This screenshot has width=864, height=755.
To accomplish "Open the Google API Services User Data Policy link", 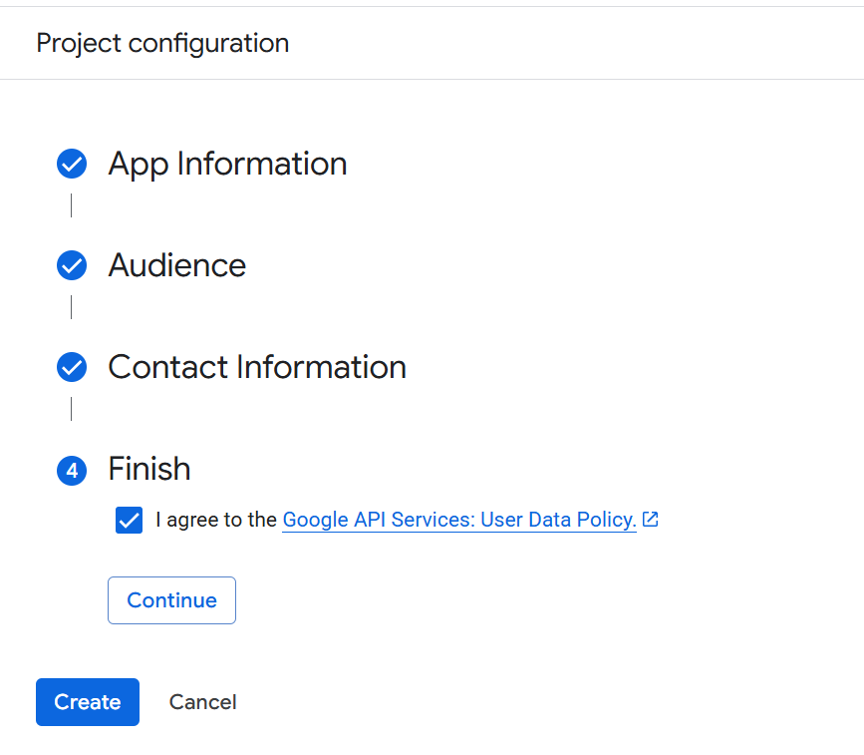I will tap(459, 520).
